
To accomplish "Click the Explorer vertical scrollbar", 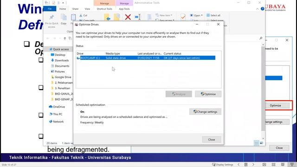I will tap(263, 89).
